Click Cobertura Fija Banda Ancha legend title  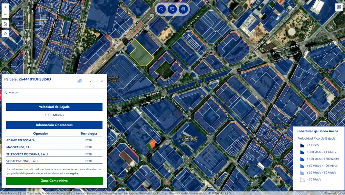(317, 131)
